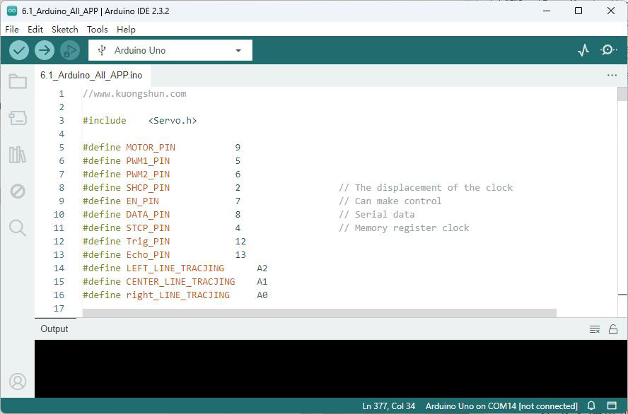Clear the Output panel
This screenshot has width=628, height=414.
point(595,329)
